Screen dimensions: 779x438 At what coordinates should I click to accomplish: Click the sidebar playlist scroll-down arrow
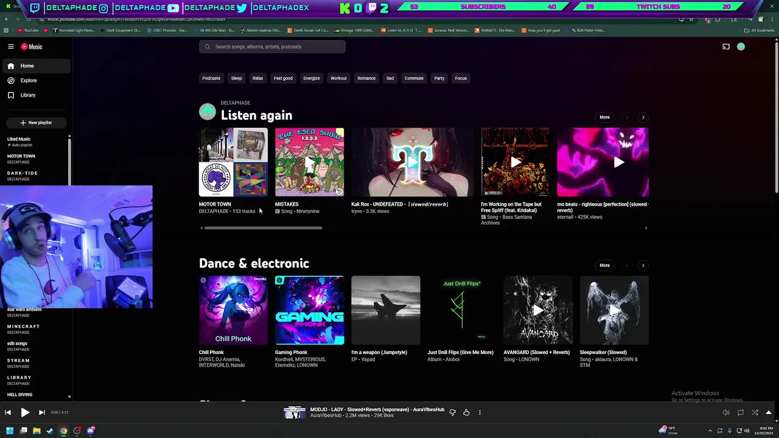tap(69, 397)
